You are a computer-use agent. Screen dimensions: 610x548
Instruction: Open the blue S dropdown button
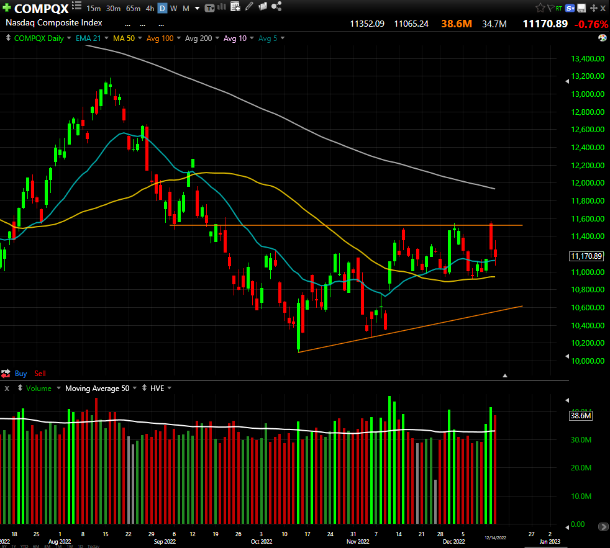(570, 8)
